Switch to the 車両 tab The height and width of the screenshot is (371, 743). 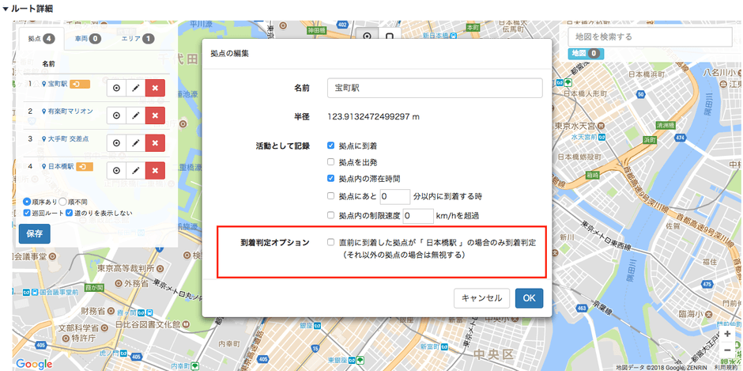(87, 38)
